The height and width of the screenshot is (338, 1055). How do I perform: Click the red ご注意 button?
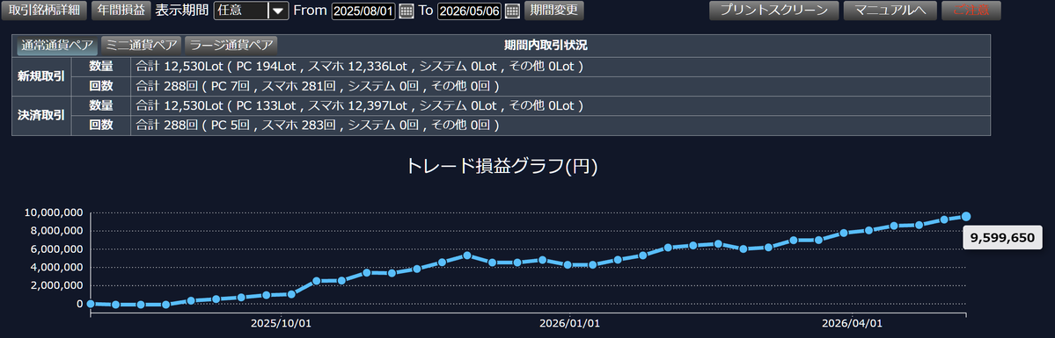coord(971,11)
